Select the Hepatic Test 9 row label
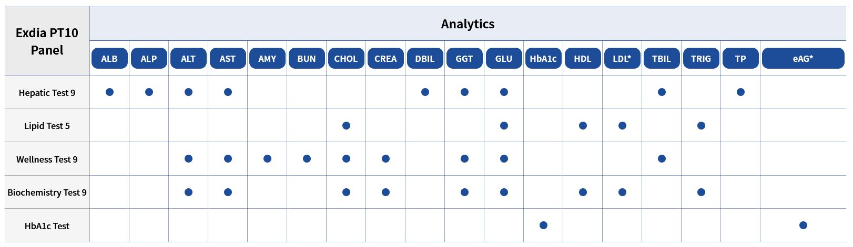853x247 pixels. tap(47, 93)
